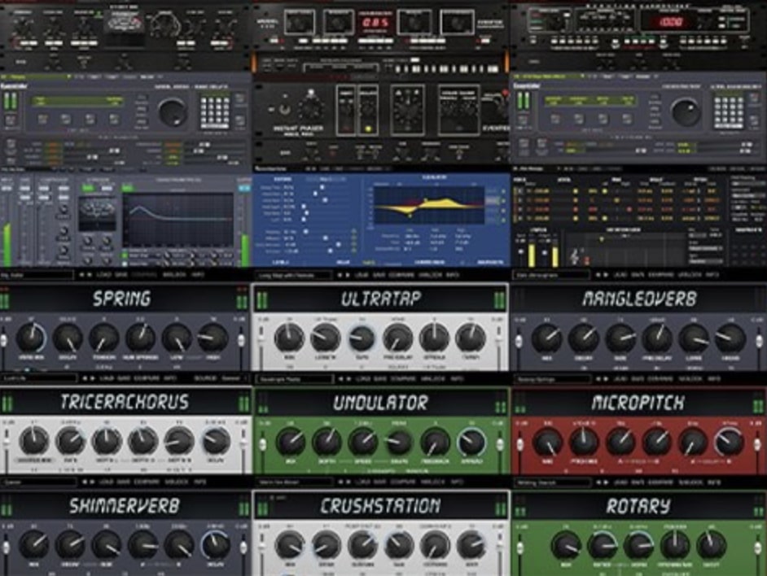Click the SPRING title display
767x576 pixels.
(x=122, y=299)
